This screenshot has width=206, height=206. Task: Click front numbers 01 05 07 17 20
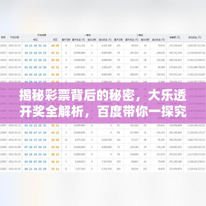click(35, 133)
